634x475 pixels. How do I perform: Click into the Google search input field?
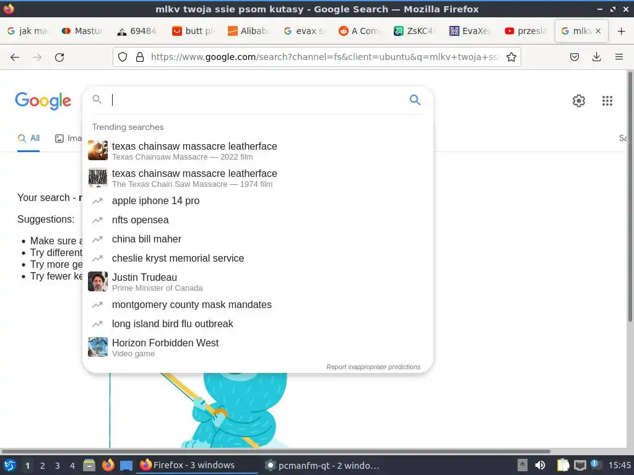pos(259,100)
